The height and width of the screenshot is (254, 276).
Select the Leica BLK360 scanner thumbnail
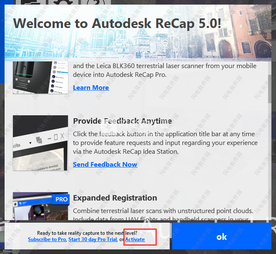coord(40,77)
